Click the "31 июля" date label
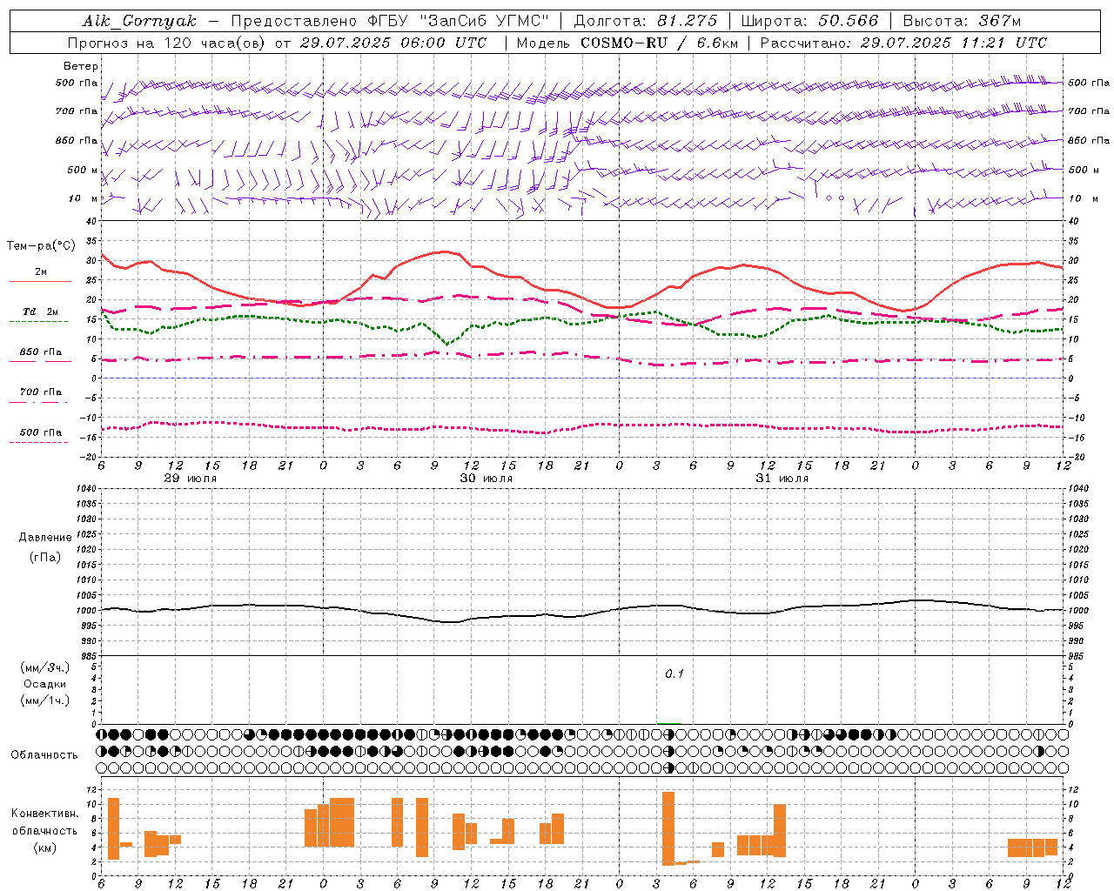The image size is (1114, 891). point(782,479)
